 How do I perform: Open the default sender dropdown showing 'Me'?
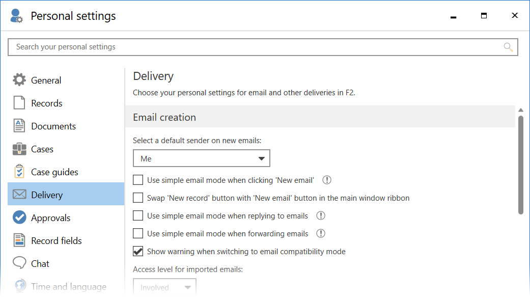click(x=202, y=158)
